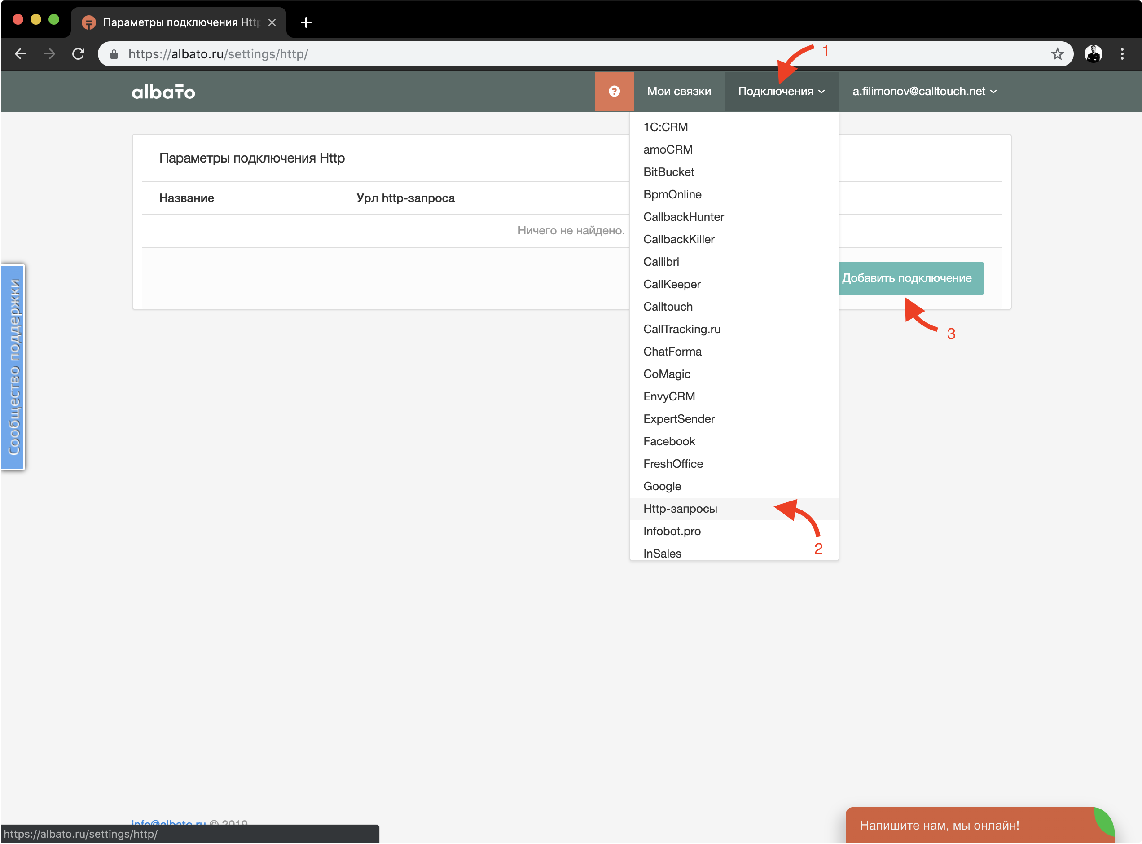Viewport: 1142px width, 844px height.
Task: Bookmark this page with the star icon
Action: pyautogui.click(x=1057, y=54)
